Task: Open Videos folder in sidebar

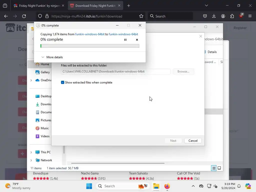Action: [42, 136]
